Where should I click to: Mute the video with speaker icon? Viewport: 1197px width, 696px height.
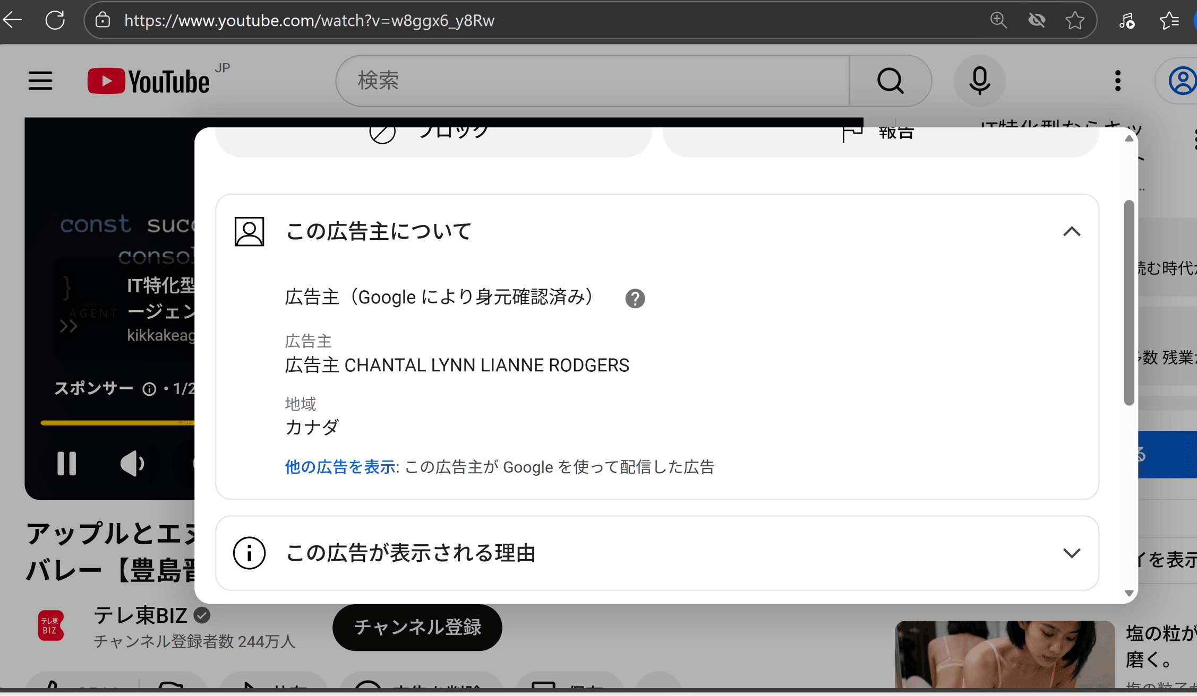[132, 463]
